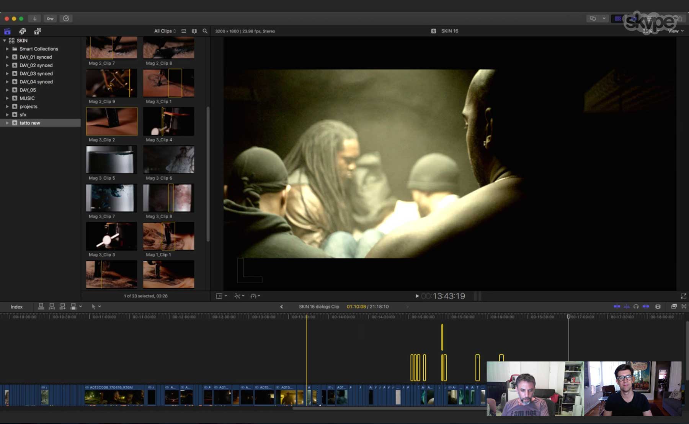Image resolution: width=689 pixels, height=424 pixels.
Task: Open the View menu in viewer
Action: 676,31
